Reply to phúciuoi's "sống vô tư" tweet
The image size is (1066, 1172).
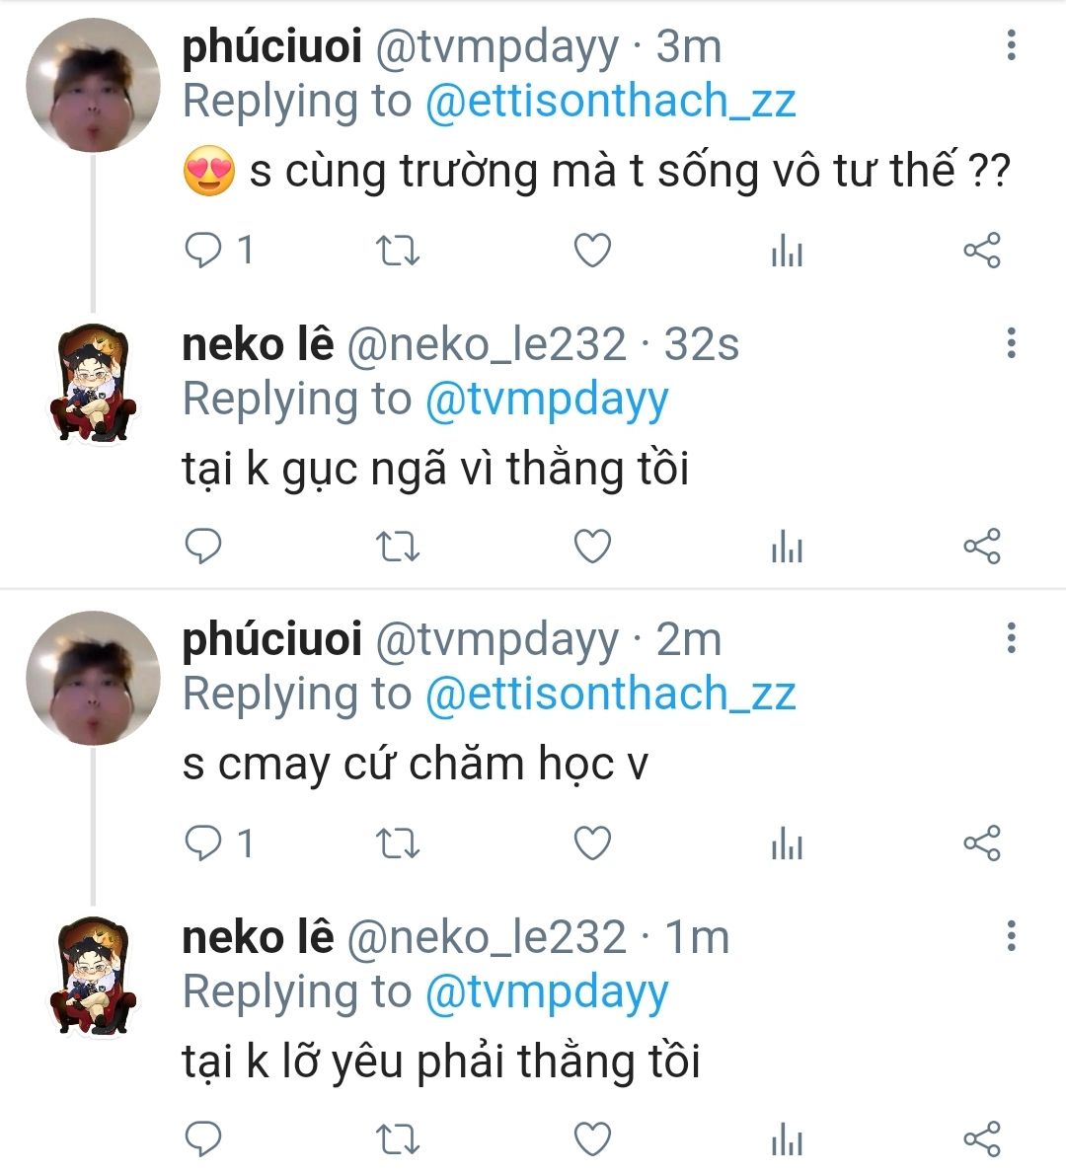[204, 252]
